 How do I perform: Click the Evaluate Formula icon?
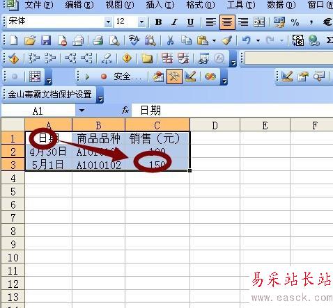click(219, 58)
